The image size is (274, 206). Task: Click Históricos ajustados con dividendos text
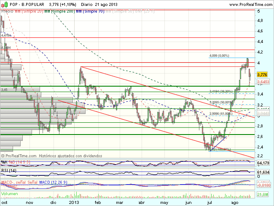pyautogui.click(x=70, y=156)
